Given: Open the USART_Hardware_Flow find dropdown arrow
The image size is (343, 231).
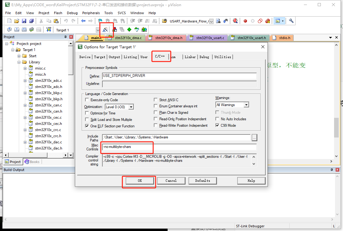Looking at the screenshot, I should (211, 22).
